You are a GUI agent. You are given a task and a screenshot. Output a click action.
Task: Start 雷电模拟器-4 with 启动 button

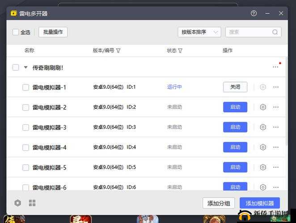(235, 147)
